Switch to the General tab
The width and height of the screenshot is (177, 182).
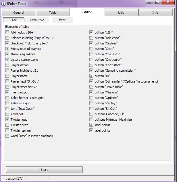coord(19,13)
